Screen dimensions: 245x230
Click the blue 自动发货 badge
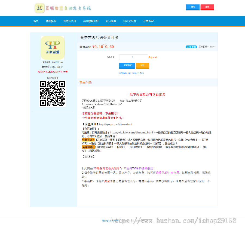(x=191, y=47)
